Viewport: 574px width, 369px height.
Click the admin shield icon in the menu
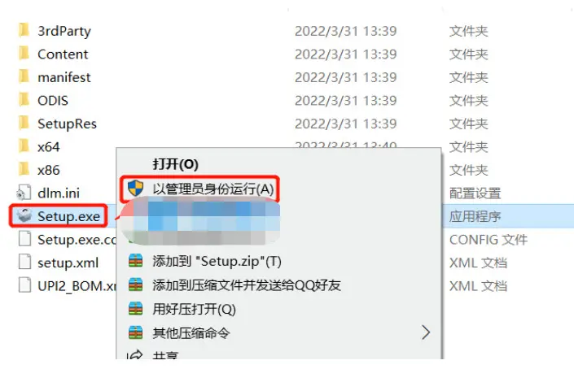click(x=135, y=189)
